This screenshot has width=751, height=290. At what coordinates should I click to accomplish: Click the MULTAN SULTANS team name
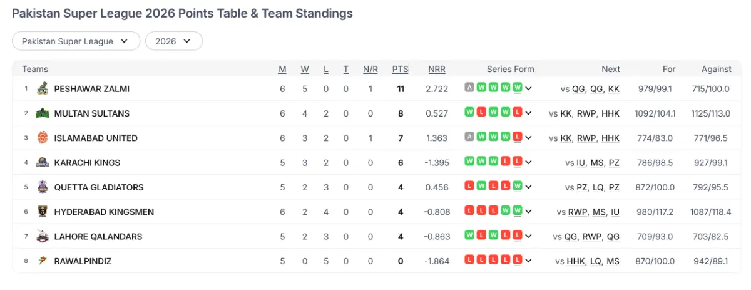[92, 113]
